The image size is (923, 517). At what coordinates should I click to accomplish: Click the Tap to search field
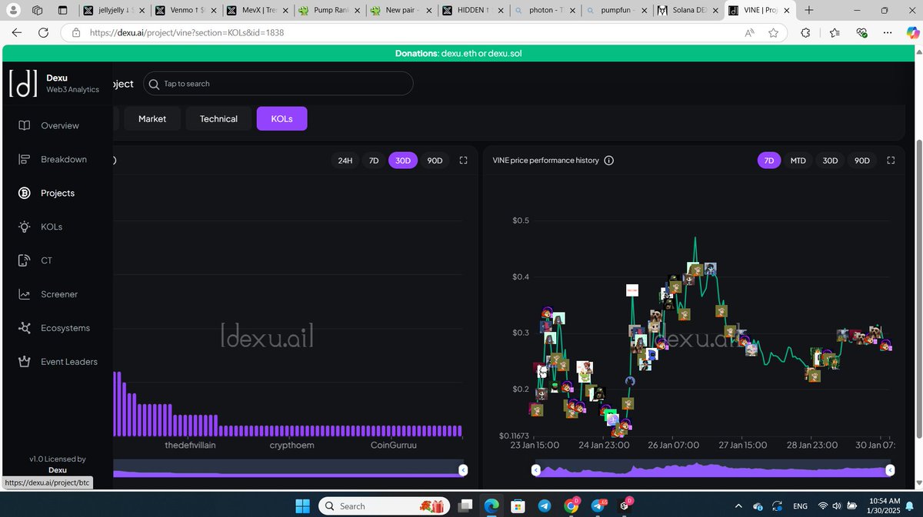click(278, 84)
